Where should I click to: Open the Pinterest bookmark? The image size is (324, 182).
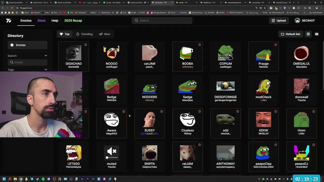[35, 12]
